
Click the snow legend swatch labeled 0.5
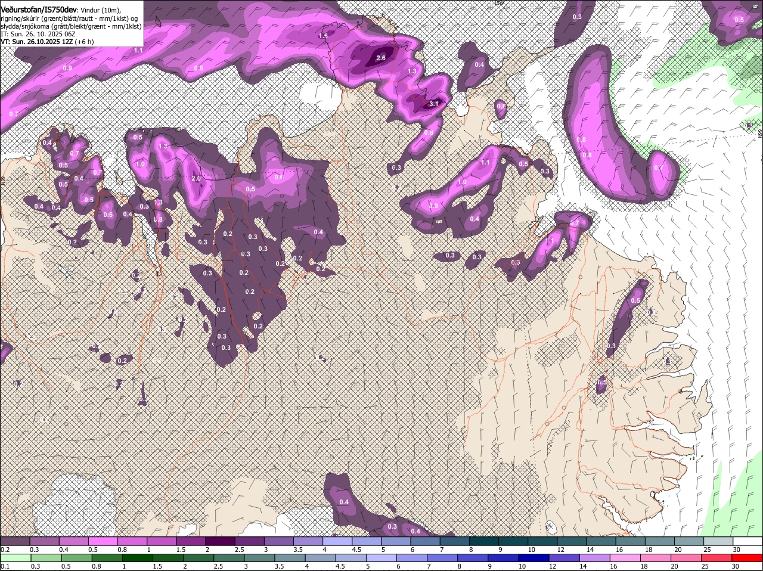click(x=103, y=541)
